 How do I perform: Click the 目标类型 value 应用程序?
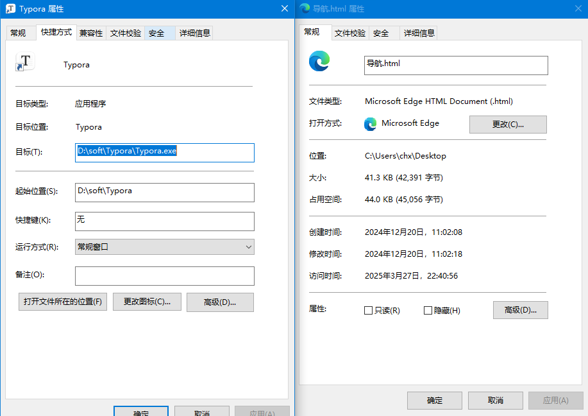[90, 103]
